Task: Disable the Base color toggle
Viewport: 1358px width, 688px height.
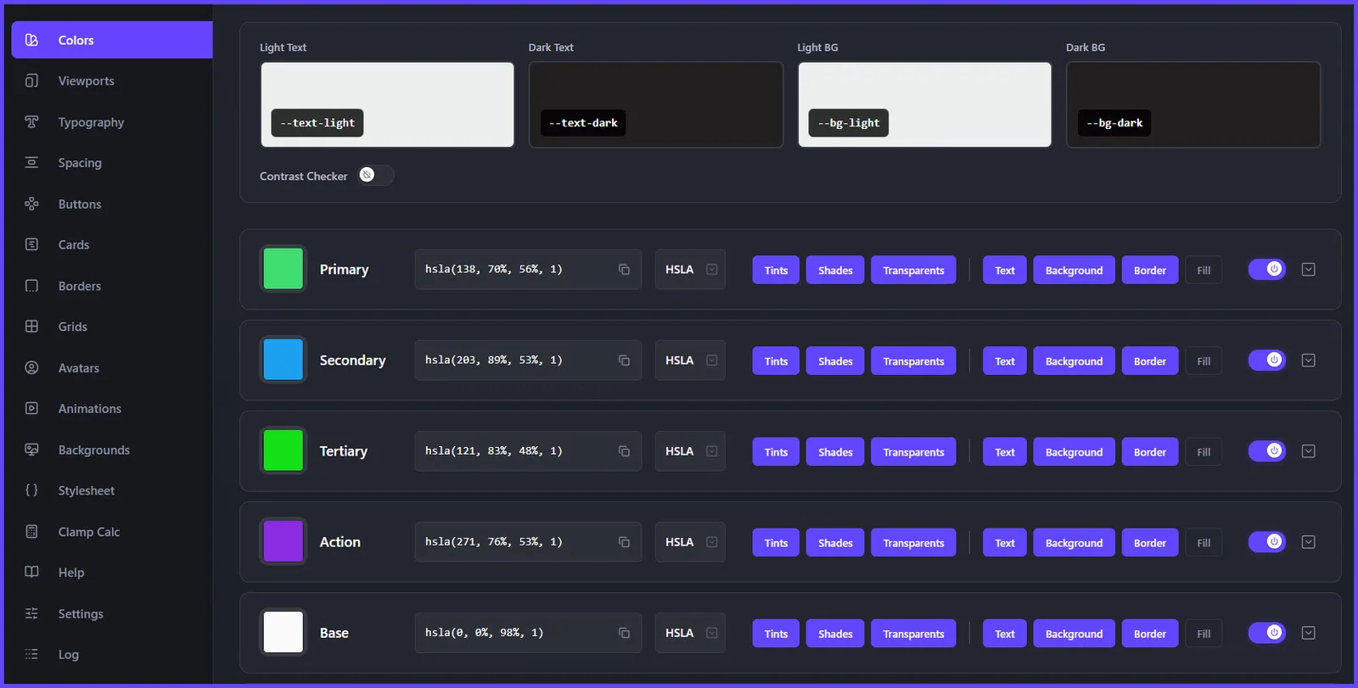Action: click(x=1267, y=633)
